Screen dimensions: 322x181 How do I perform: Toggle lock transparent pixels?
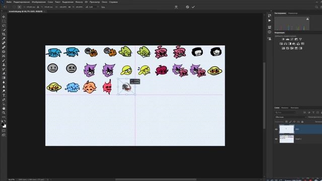[286, 122]
